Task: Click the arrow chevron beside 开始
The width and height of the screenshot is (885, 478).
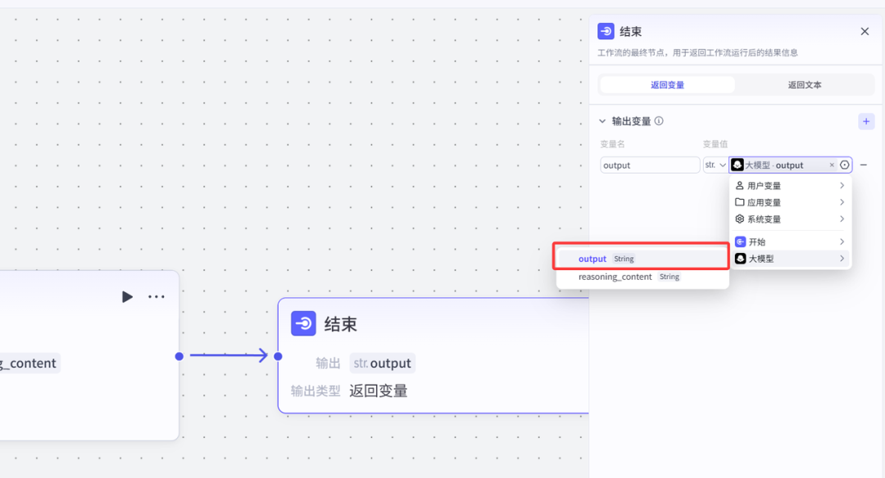Action: [x=842, y=241]
